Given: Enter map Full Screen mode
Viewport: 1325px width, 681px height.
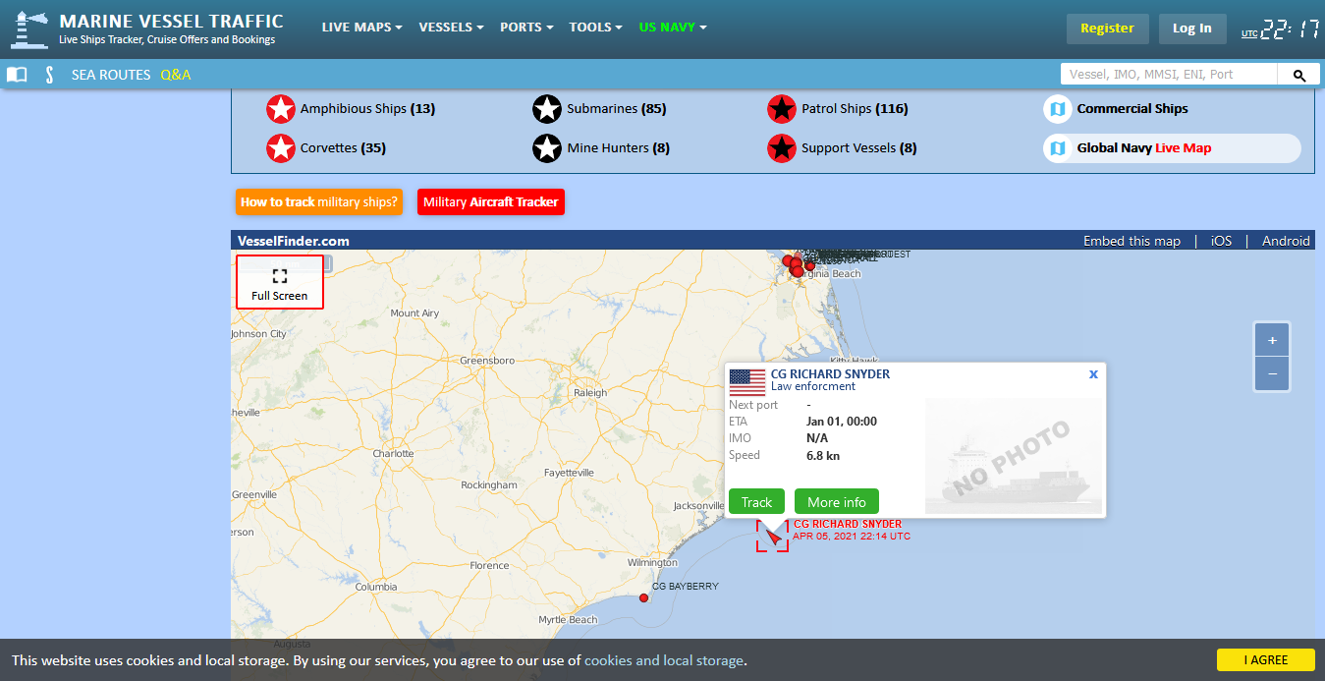Looking at the screenshot, I should 280,282.
